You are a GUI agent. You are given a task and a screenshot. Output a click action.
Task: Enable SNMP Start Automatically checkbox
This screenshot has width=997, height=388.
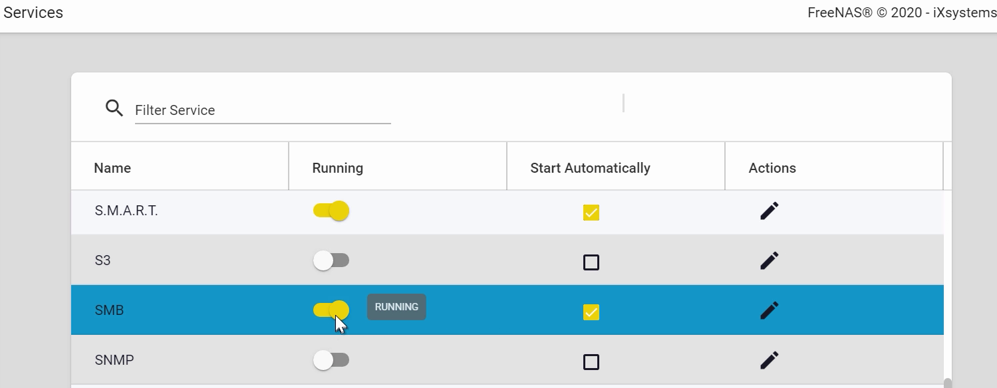click(x=591, y=362)
